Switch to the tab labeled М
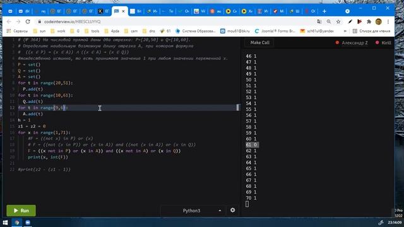The height and width of the screenshot is (227, 404). tap(279, 11)
